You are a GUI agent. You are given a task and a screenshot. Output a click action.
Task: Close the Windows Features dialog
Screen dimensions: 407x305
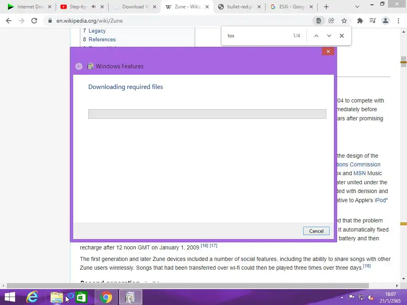[x=328, y=51]
